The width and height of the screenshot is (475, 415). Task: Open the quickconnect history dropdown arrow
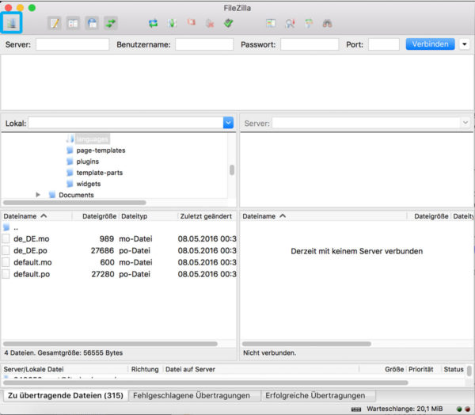(465, 44)
